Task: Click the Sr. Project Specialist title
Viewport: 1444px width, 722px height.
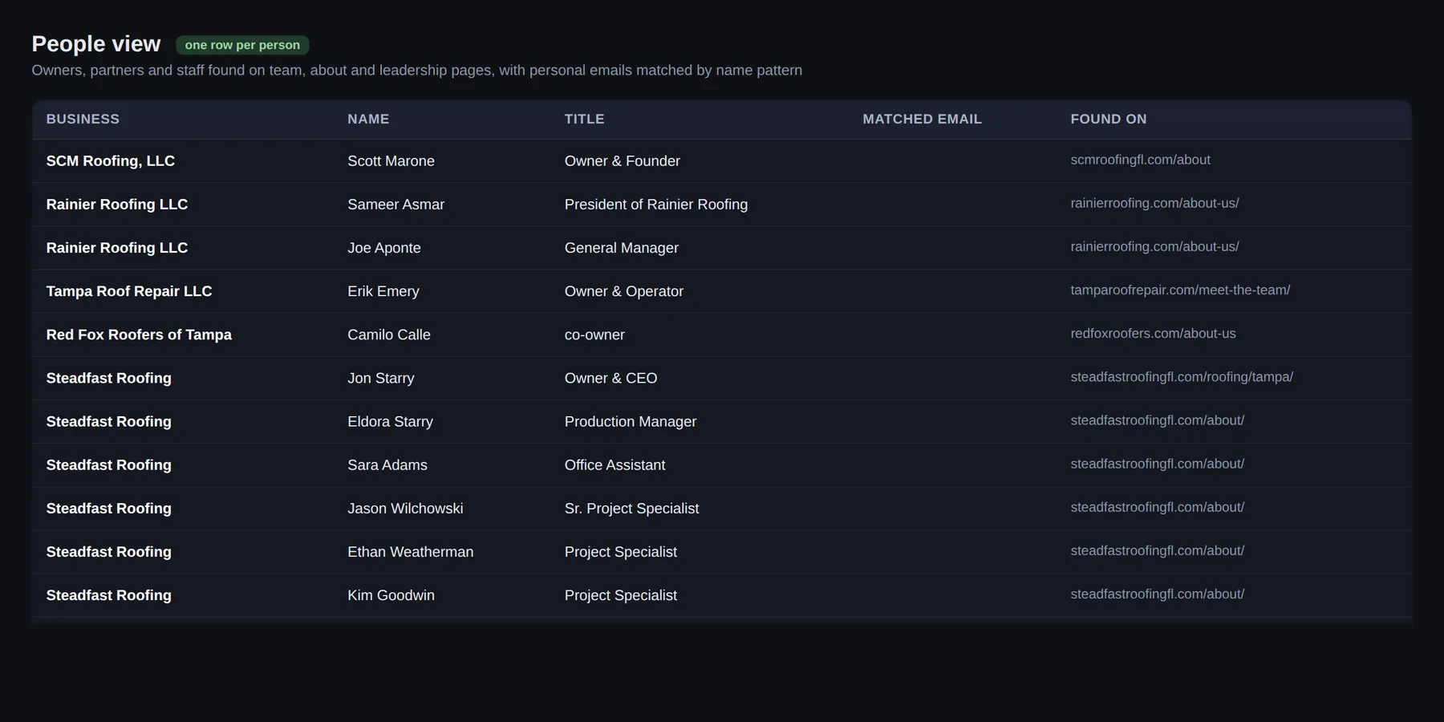Action: coord(632,508)
